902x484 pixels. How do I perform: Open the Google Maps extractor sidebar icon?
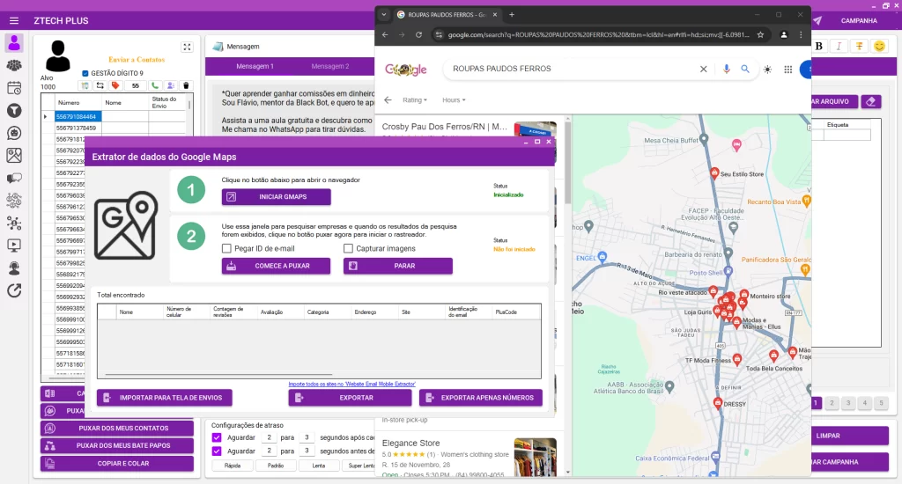pos(14,155)
